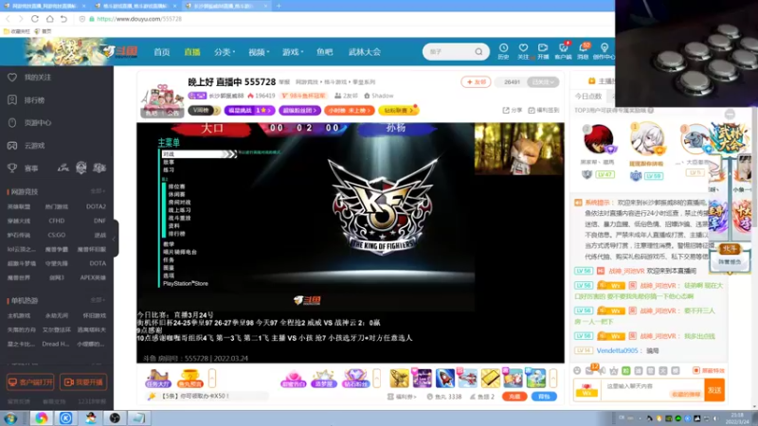The image size is (758, 426).
Task: Click the blue 背包 backpack button
Action: pos(544,397)
